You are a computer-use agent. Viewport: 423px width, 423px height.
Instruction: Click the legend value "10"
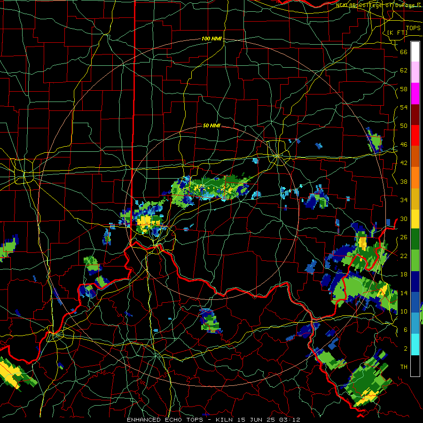tap(404, 311)
